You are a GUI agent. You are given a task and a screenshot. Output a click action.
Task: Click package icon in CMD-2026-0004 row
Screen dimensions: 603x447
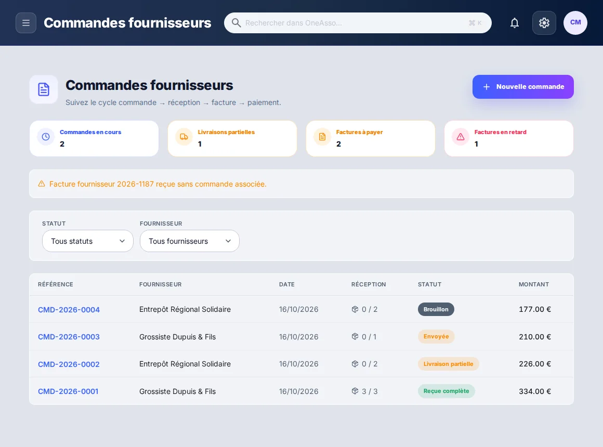[355, 309]
